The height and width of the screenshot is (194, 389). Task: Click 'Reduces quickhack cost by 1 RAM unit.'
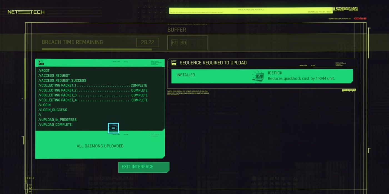pos(301,78)
